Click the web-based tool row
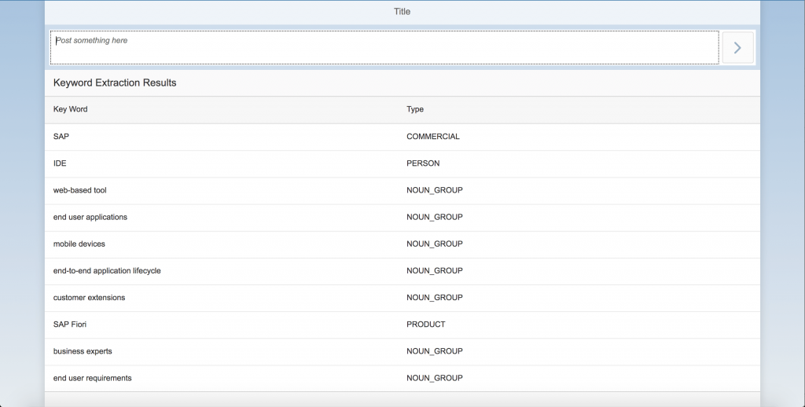The height and width of the screenshot is (407, 805). pos(402,190)
